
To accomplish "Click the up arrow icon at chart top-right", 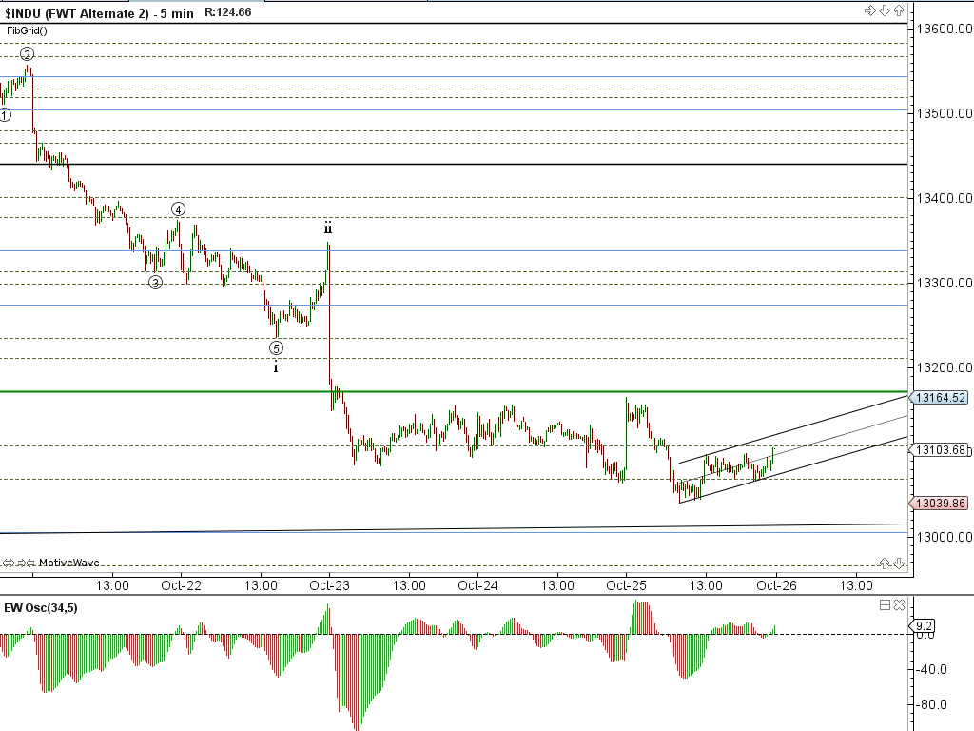I will coord(898,10).
